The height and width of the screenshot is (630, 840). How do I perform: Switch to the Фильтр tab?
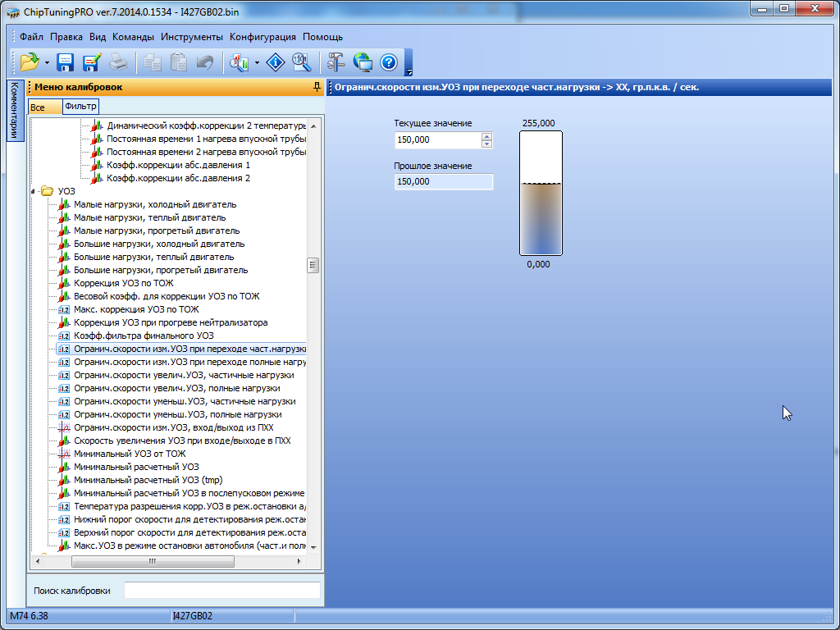point(80,107)
